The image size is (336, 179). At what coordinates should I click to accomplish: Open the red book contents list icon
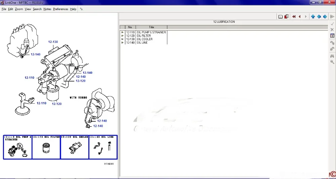pos(287,16)
